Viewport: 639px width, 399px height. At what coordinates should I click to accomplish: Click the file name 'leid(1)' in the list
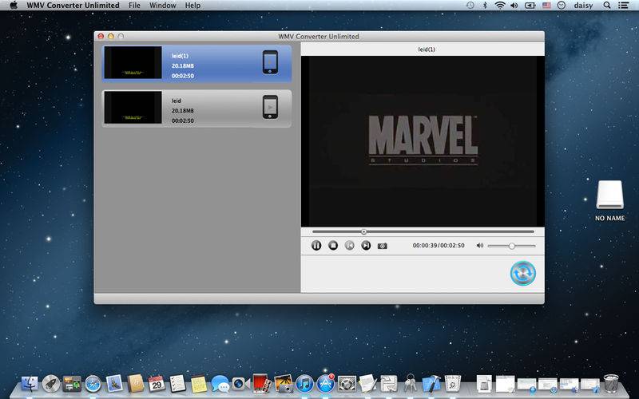tap(180, 56)
